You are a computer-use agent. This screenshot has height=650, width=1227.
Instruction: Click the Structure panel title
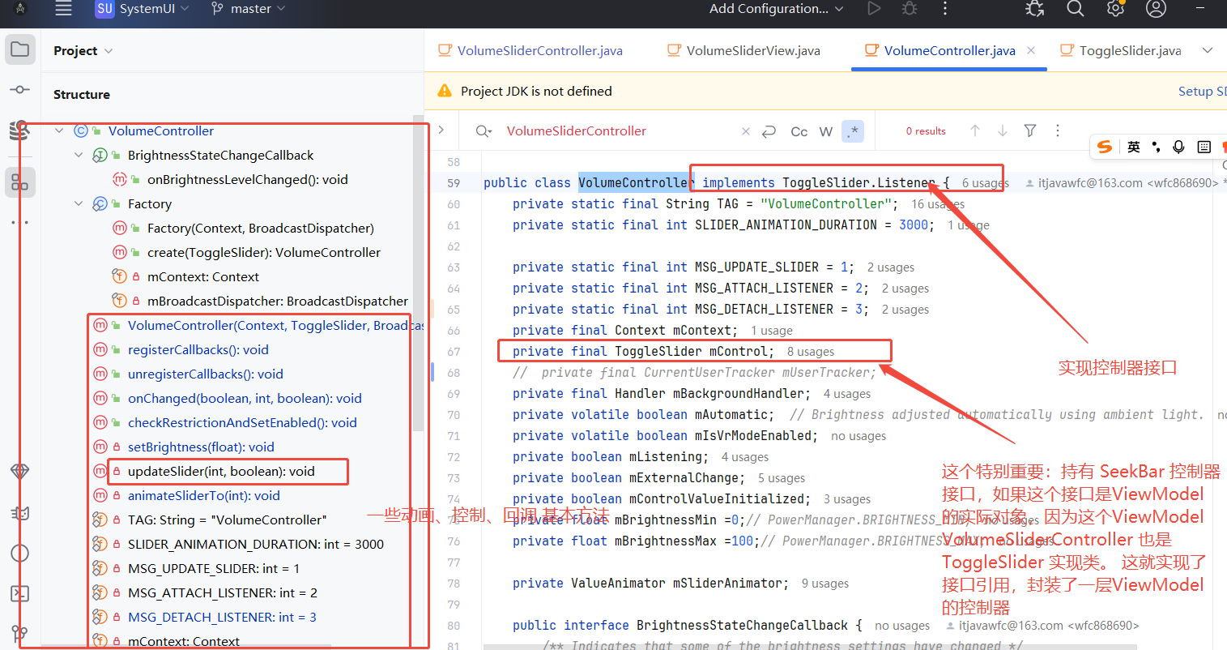click(82, 95)
